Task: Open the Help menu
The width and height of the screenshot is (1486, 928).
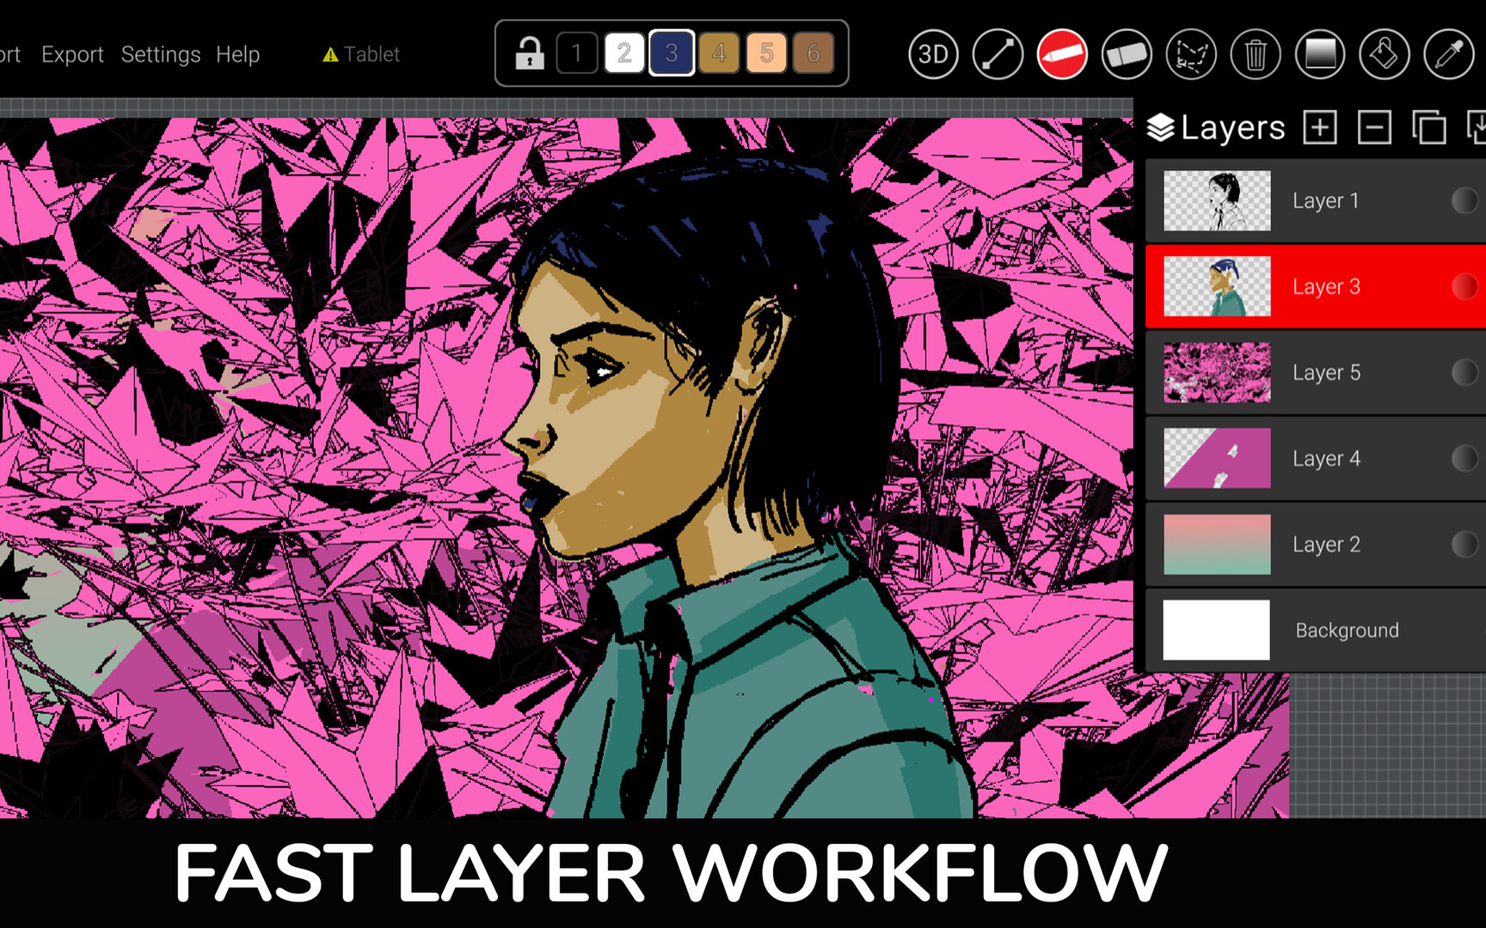Action: pyautogui.click(x=238, y=54)
